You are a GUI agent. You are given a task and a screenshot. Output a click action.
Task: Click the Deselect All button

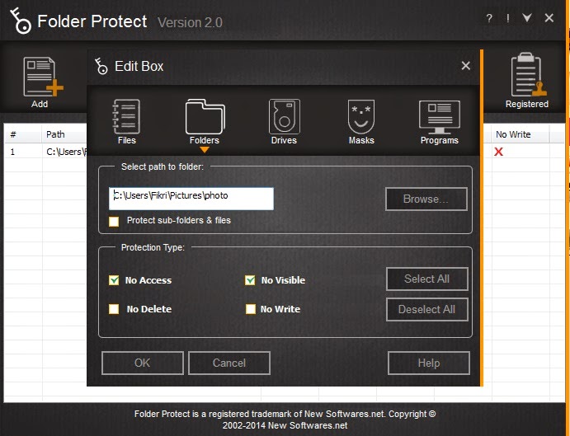(x=426, y=309)
